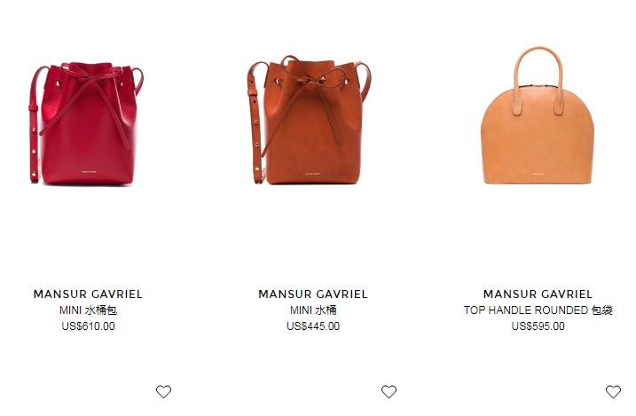Click the brown bag's drawstring bow
This screenshot has width=636, height=416.
(x=310, y=79)
